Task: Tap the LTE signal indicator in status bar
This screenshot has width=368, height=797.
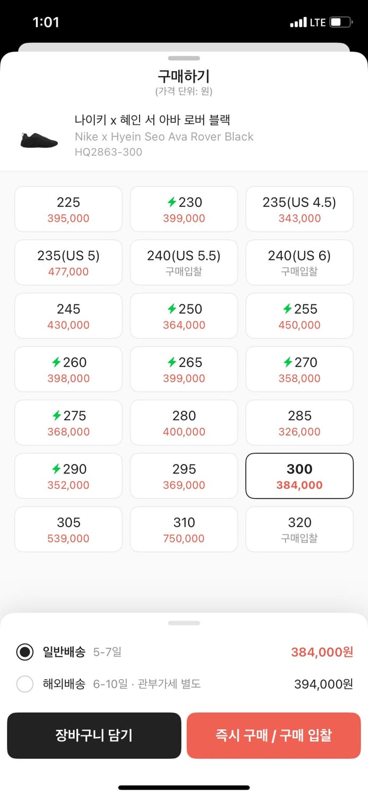Action: tap(307, 22)
